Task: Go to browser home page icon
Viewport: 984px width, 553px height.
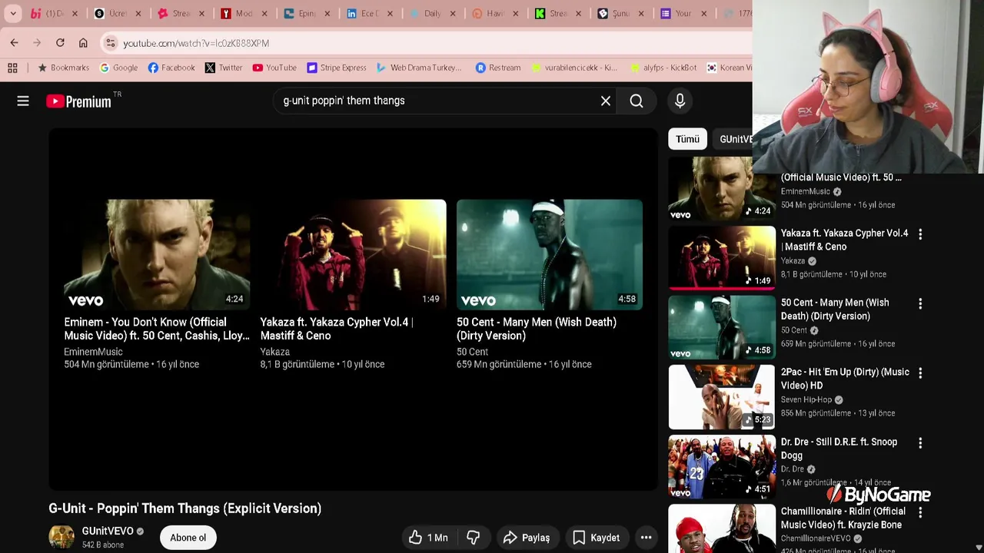Action: pyautogui.click(x=83, y=43)
